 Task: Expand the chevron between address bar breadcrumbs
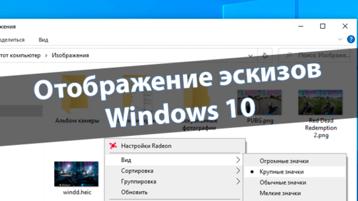(46, 55)
